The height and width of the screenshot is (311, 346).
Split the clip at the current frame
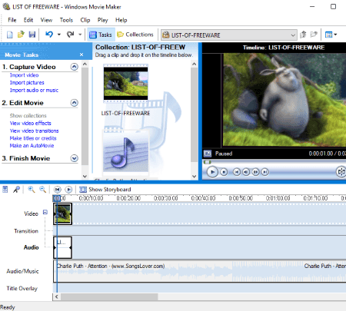pyautogui.click(x=341, y=172)
